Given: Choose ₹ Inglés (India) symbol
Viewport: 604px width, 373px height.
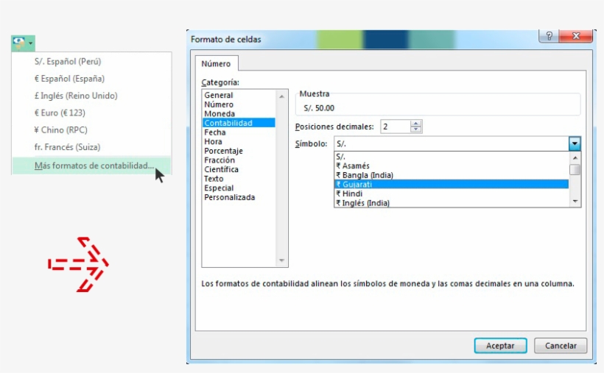Looking at the screenshot, I should 452,203.
